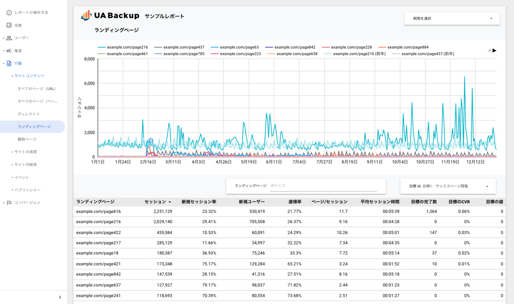514x304 pixels.
Task: Open レポートの操作方法 page
Action: (31, 13)
